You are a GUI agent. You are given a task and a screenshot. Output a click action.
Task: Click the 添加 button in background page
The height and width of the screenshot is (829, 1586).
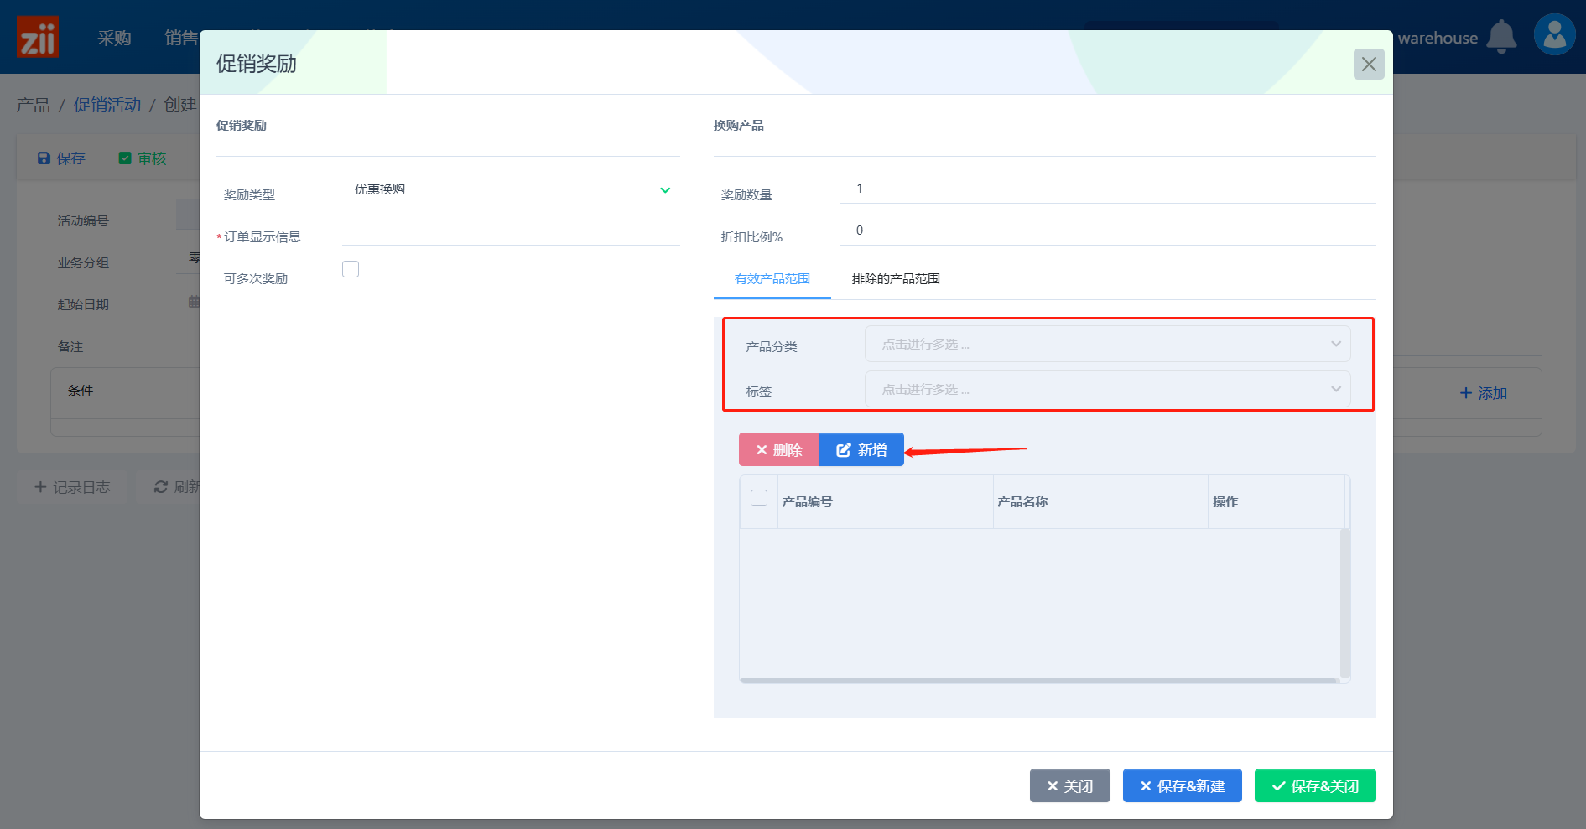click(x=1483, y=393)
